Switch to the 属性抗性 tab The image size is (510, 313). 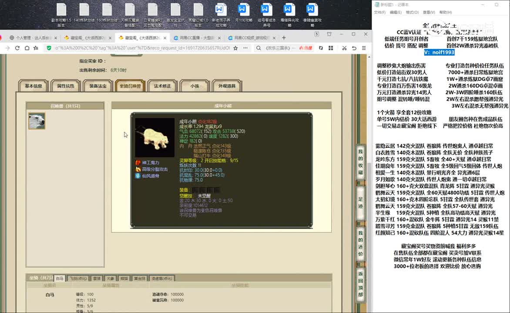point(66,86)
